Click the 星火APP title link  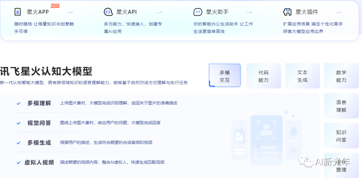click(38, 12)
